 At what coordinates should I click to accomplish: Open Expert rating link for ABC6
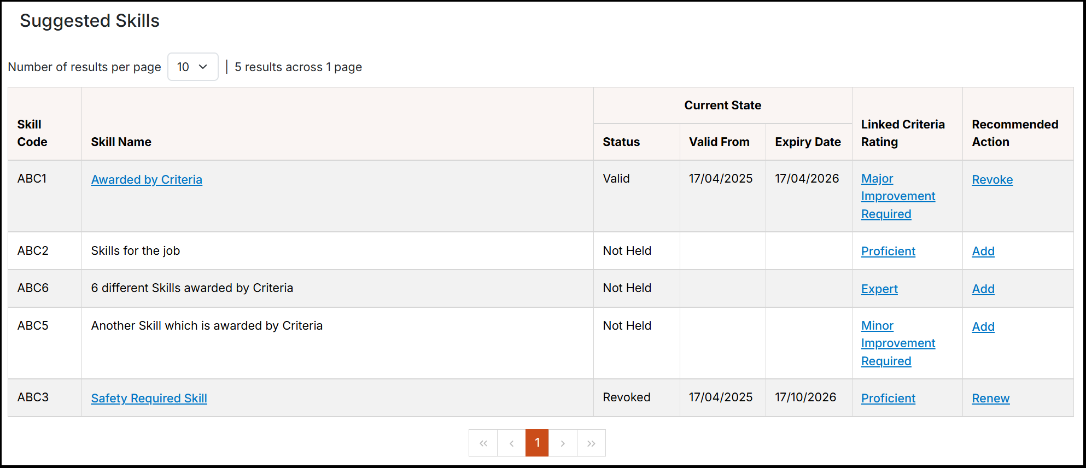879,289
